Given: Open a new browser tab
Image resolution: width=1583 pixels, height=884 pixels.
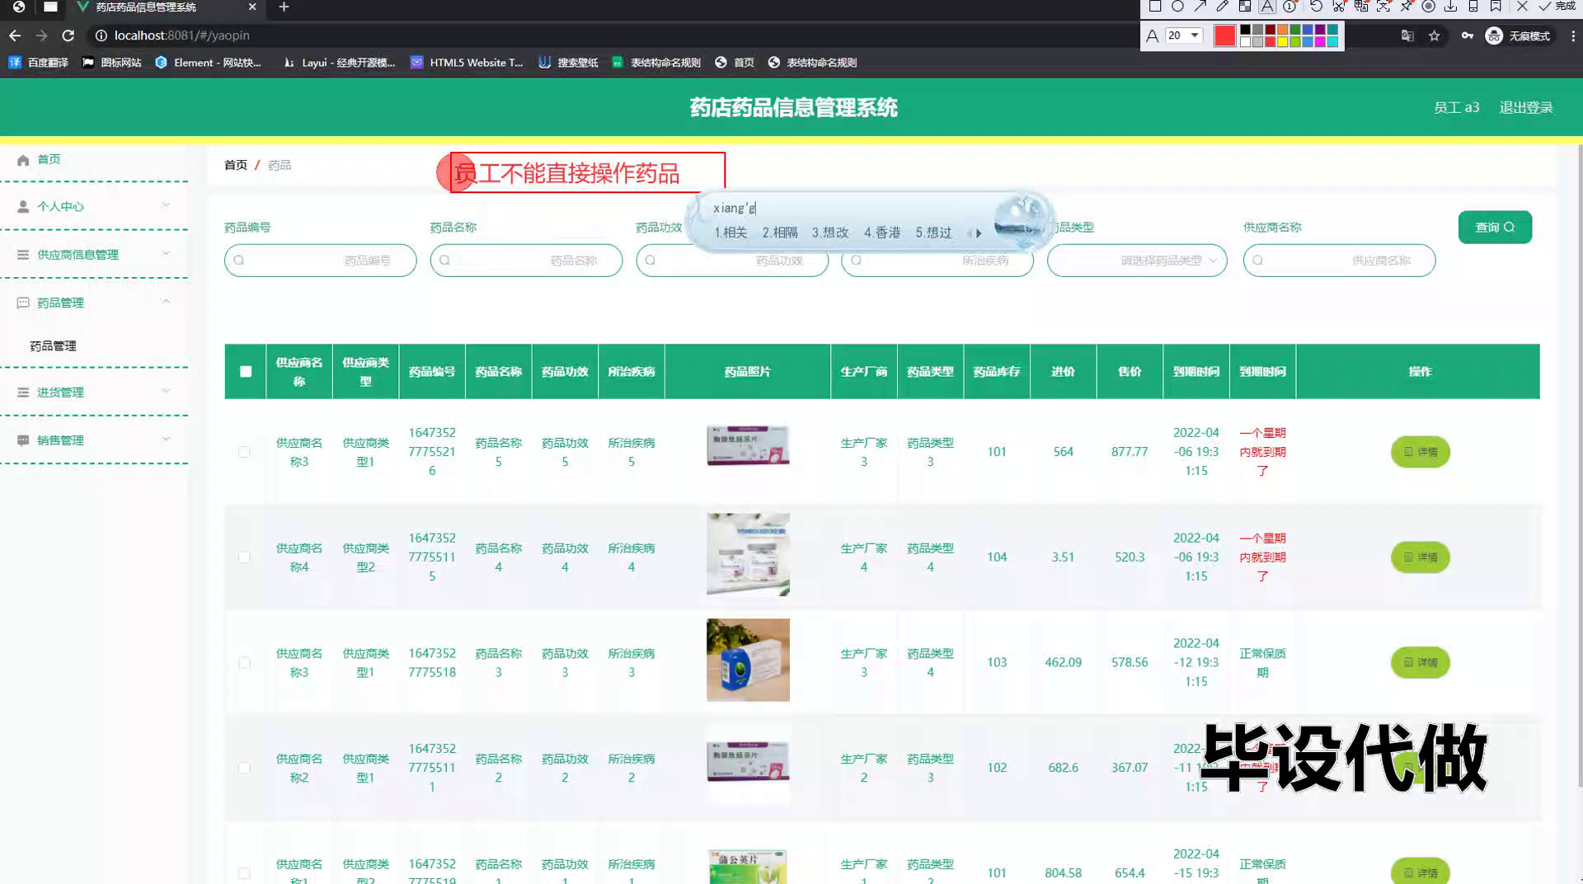Looking at the screenshot, I should coord(284,7).
